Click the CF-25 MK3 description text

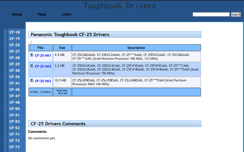(129, 82)
